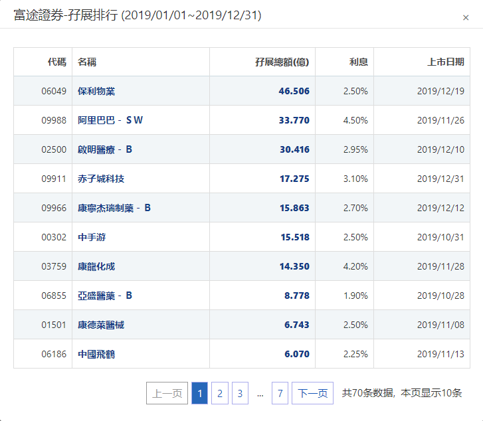Click margin total value 30.416
Image resolution: width=483 pixels, height=421 pixels.
coord(294,149)
